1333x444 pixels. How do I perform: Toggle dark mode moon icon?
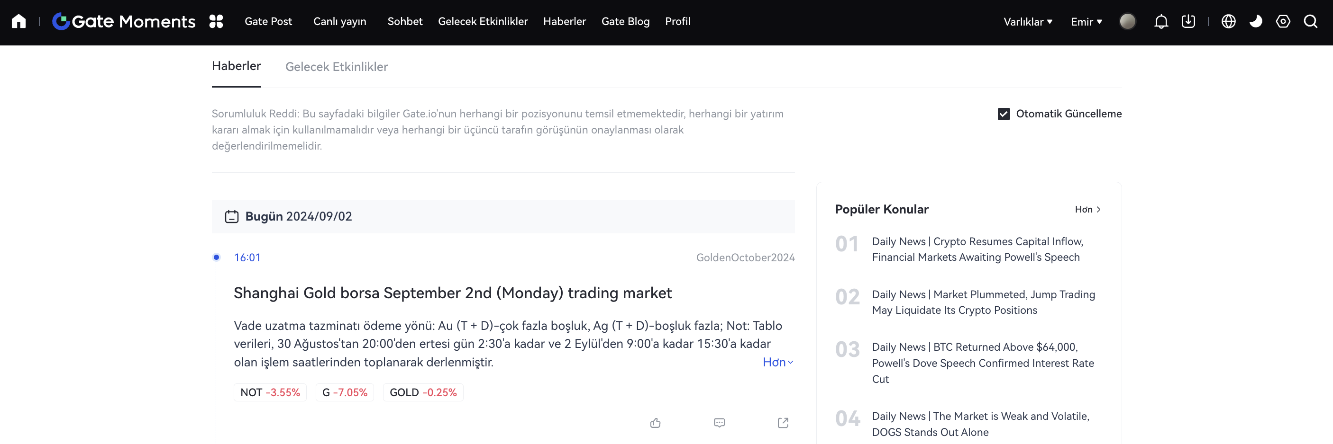coord(1255,21)
